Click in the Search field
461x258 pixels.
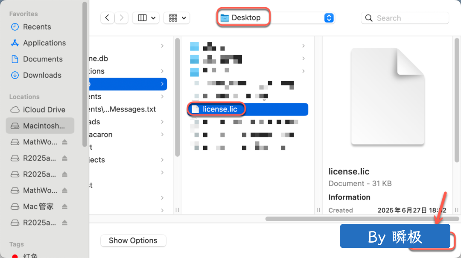[410, 18]
